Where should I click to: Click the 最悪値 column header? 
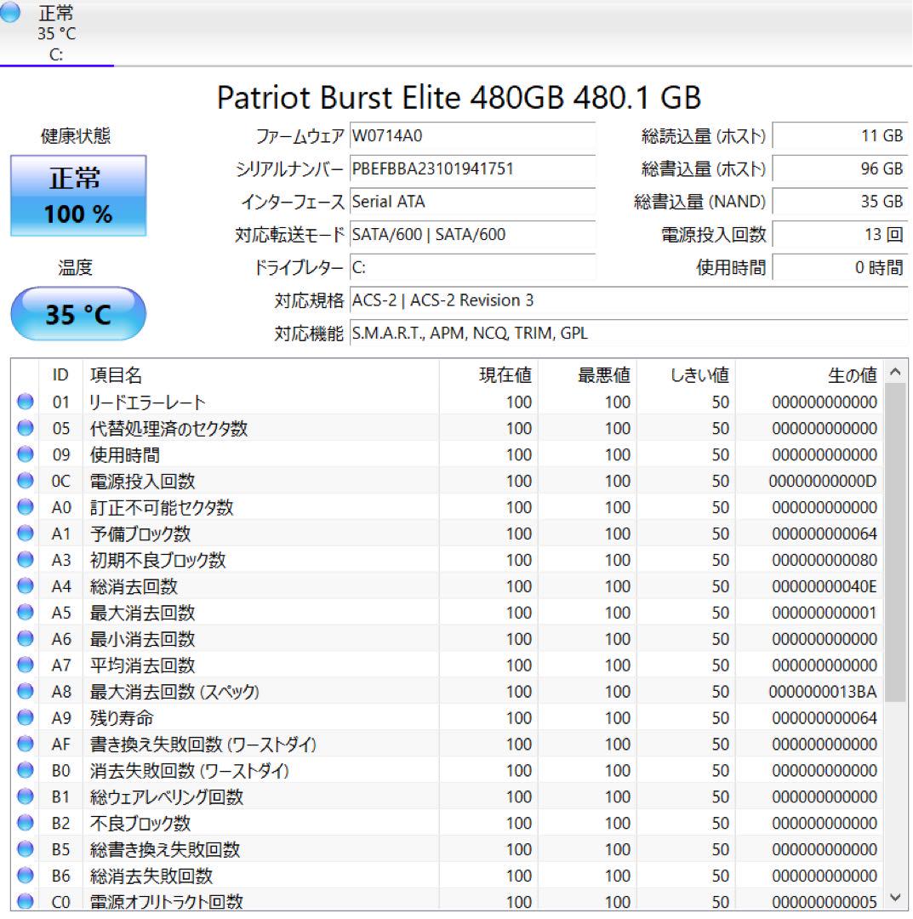coord(588,374)
